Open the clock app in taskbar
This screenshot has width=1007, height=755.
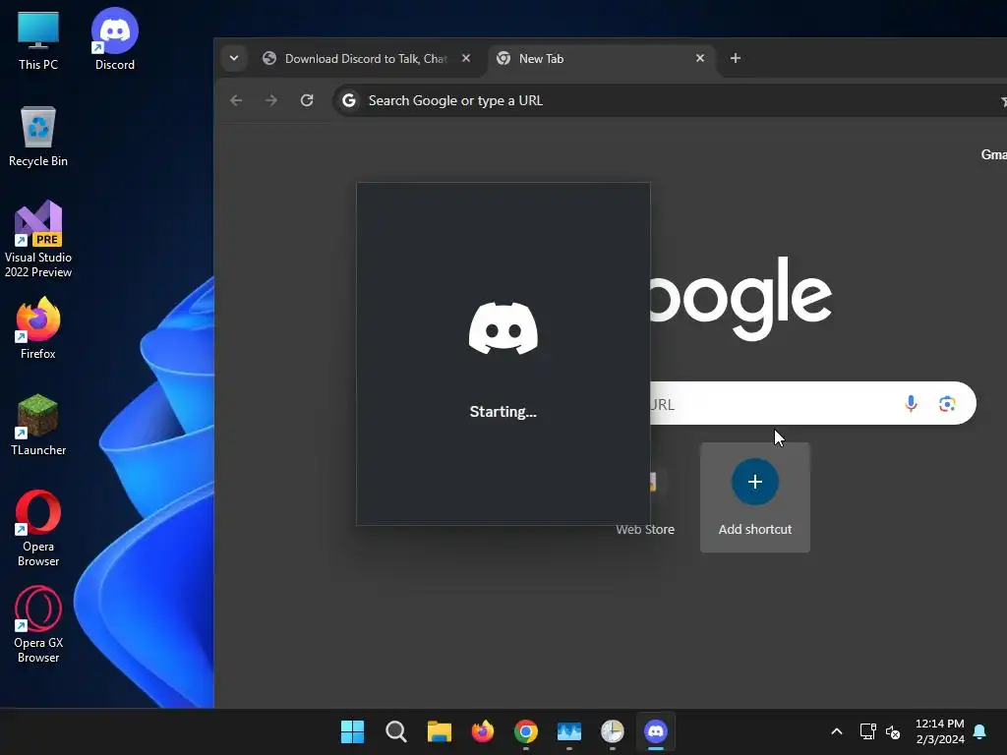pyautogui.click(x=613, y=731)
